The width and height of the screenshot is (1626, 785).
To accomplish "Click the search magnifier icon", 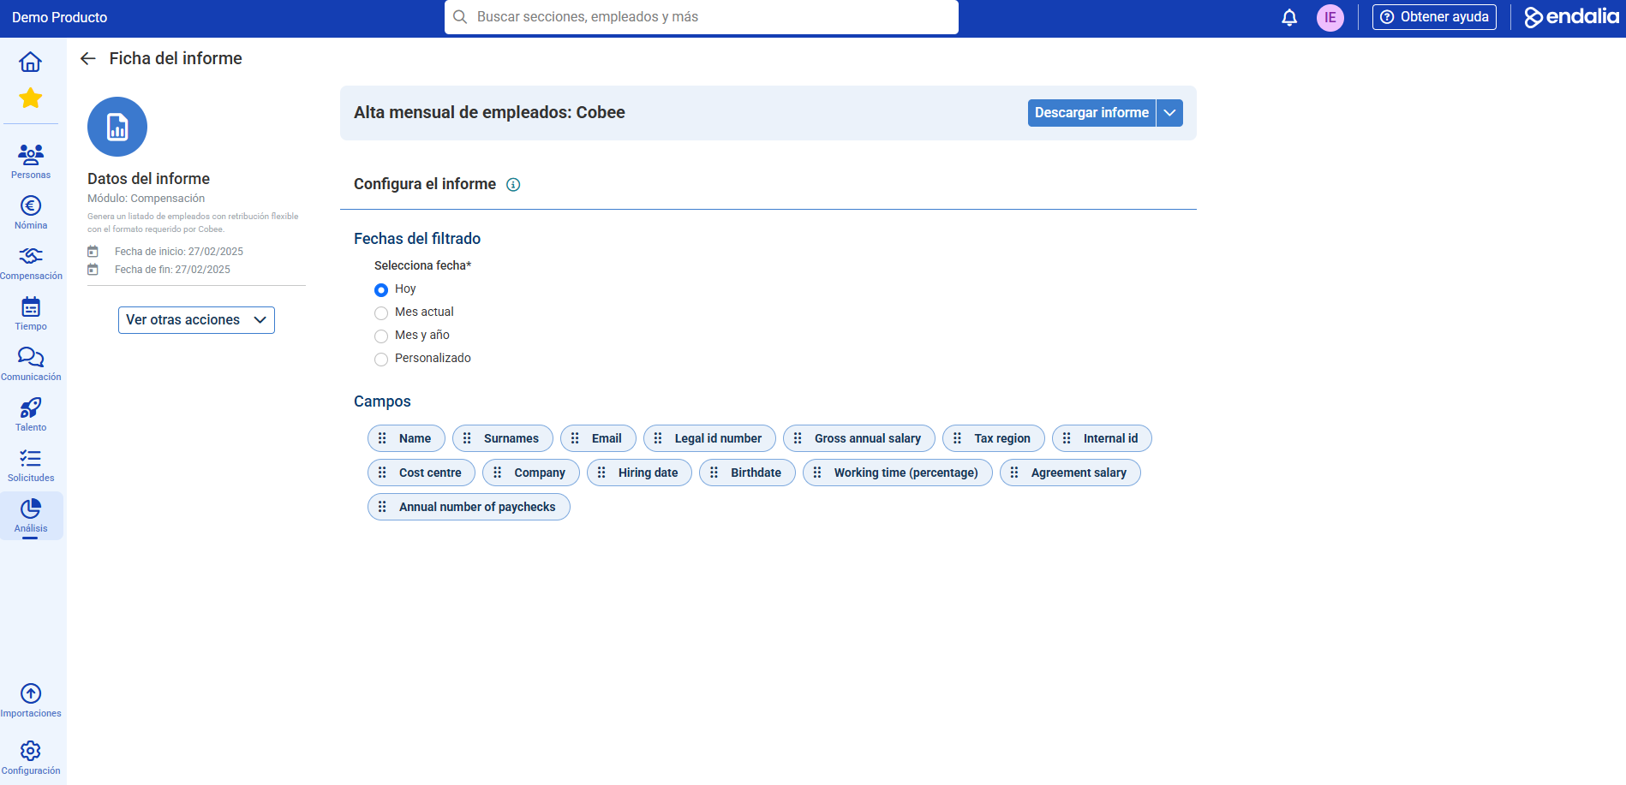I will click(x=460, y=17).
